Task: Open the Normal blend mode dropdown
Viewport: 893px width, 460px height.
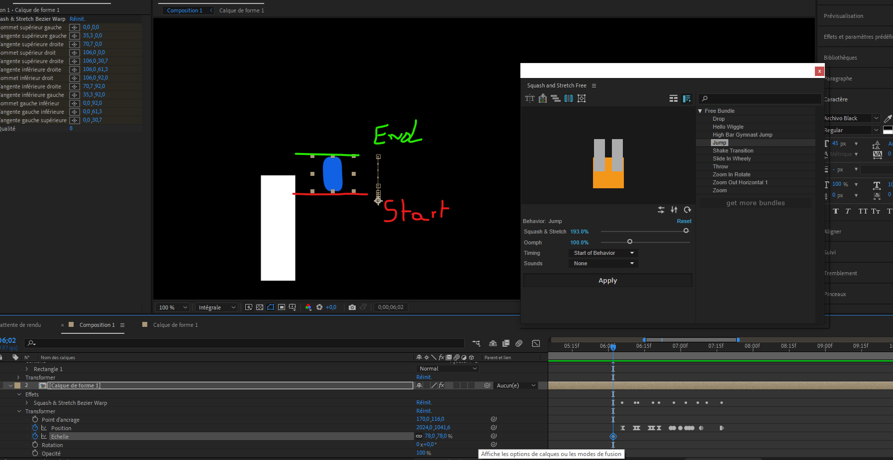Action: [446, 368]
